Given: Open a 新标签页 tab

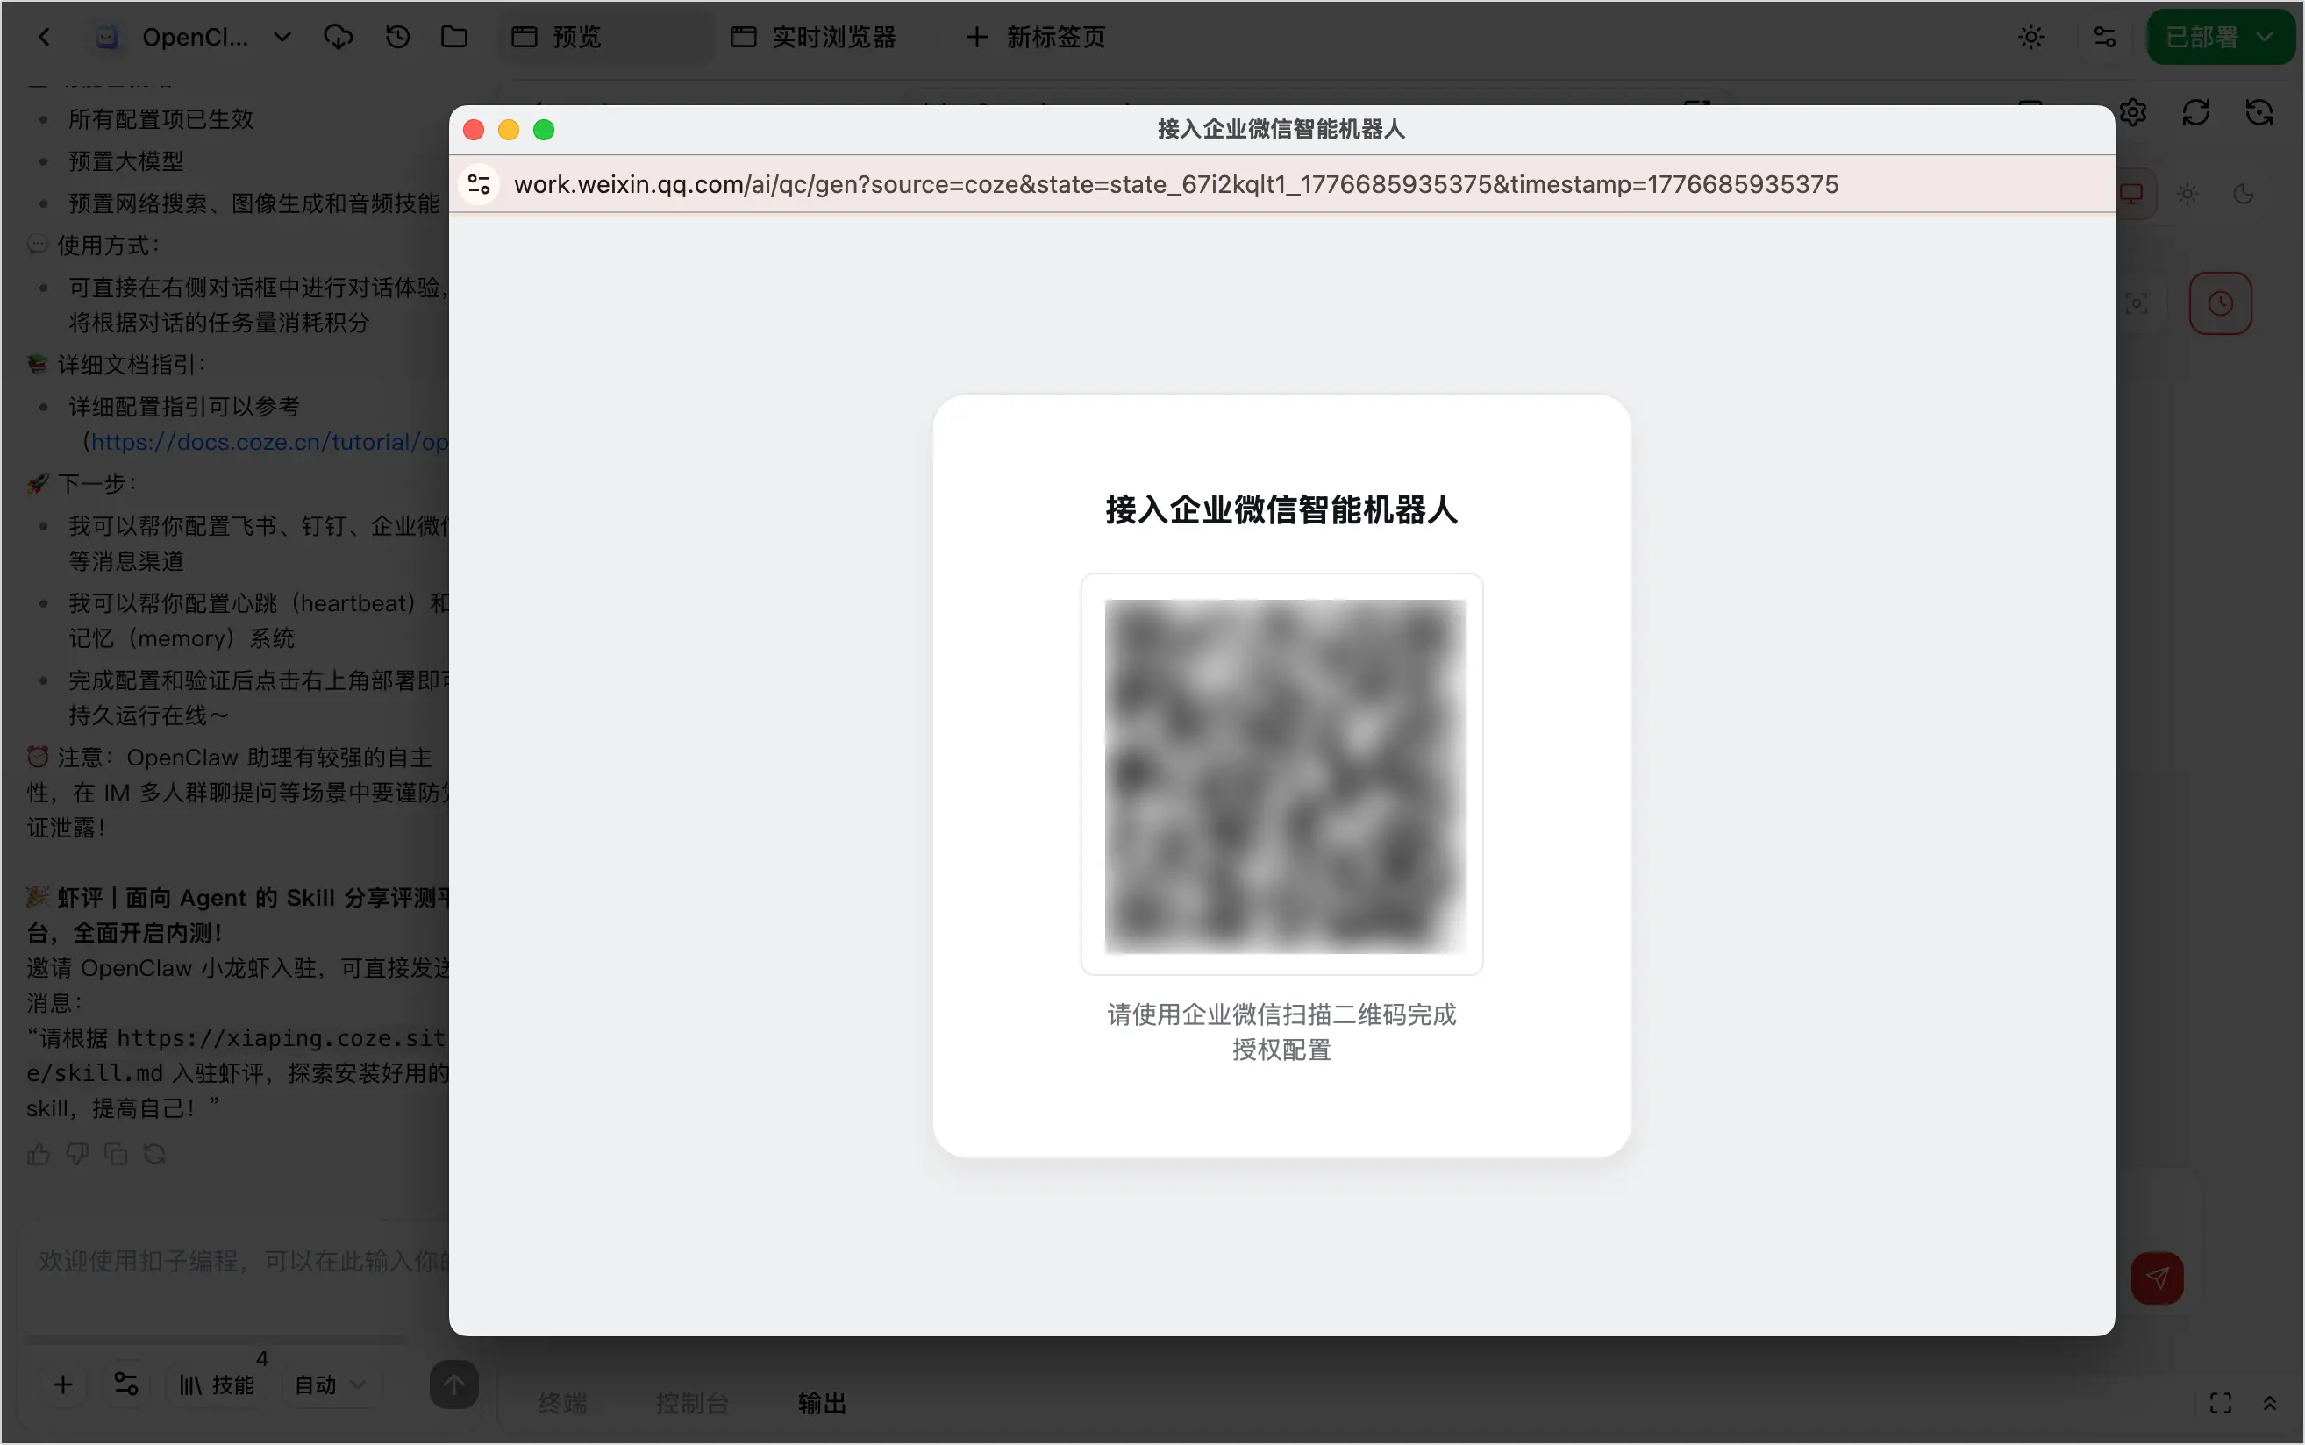Looking at the screenshot, I should 1037,38.
